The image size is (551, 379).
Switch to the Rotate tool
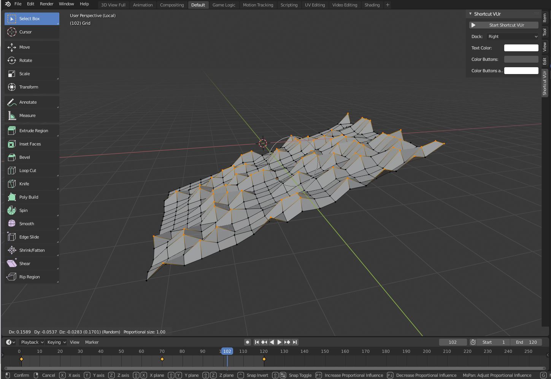click(32, 60)
